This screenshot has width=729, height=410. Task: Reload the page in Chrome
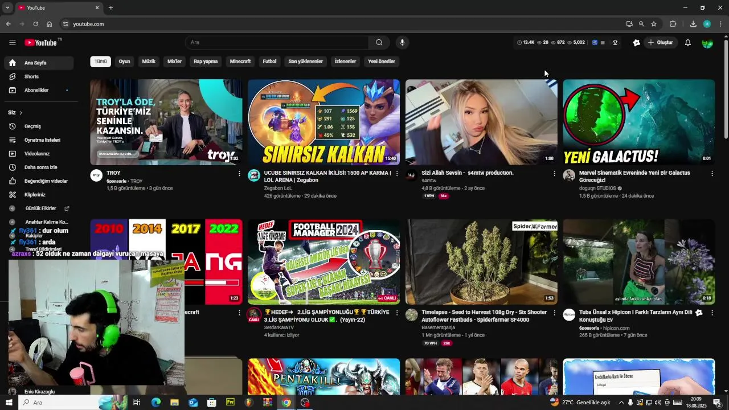point(35,24)
